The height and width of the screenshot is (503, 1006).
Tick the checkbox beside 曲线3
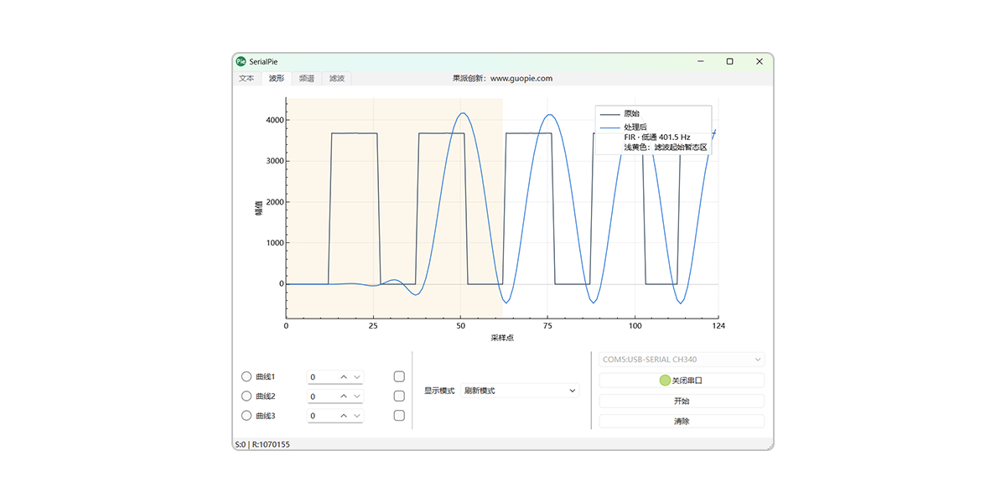pos(399,416)
